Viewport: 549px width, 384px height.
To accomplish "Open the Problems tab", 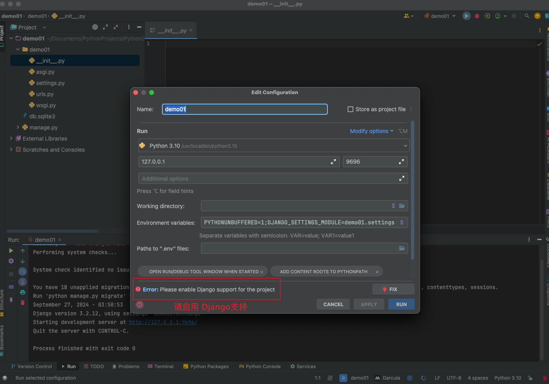I will point(126,367).
